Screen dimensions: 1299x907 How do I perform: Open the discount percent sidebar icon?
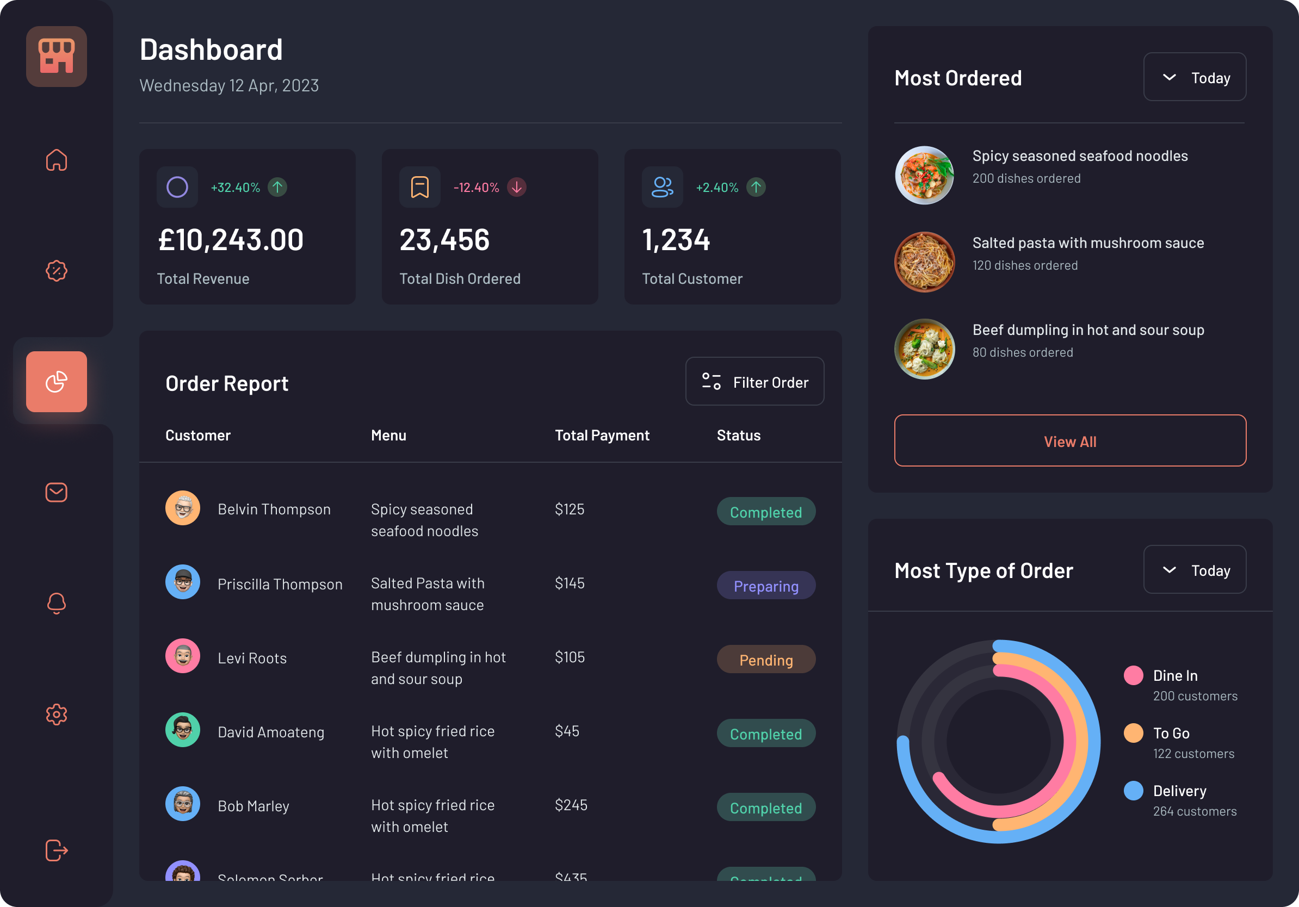click(x=56, y=271)
